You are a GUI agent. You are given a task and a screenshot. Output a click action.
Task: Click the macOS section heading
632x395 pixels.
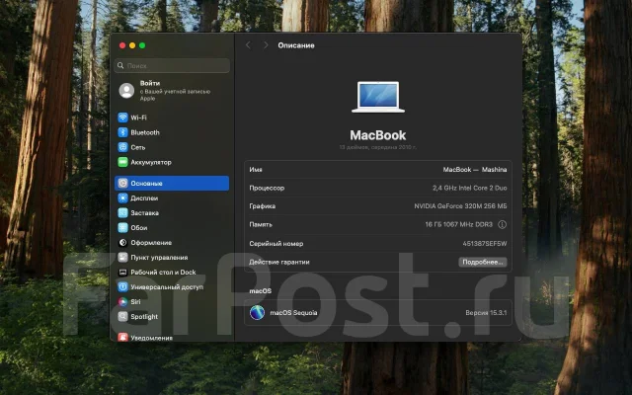pos(261,291)
